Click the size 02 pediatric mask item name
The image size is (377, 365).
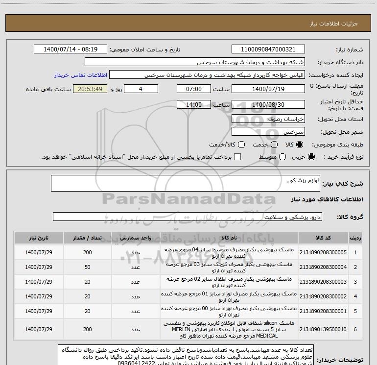tap(229, 282)
